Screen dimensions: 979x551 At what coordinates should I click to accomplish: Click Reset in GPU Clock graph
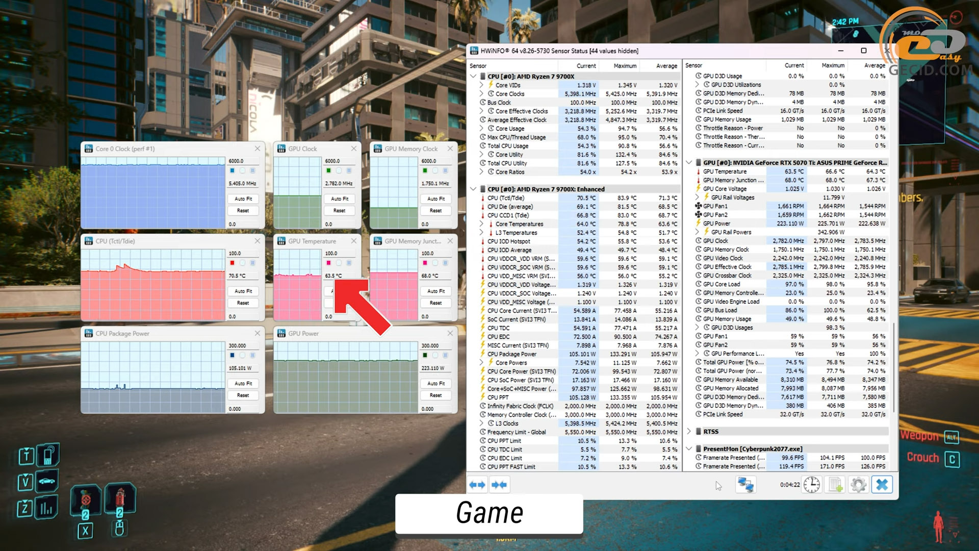tap(340, 210)
